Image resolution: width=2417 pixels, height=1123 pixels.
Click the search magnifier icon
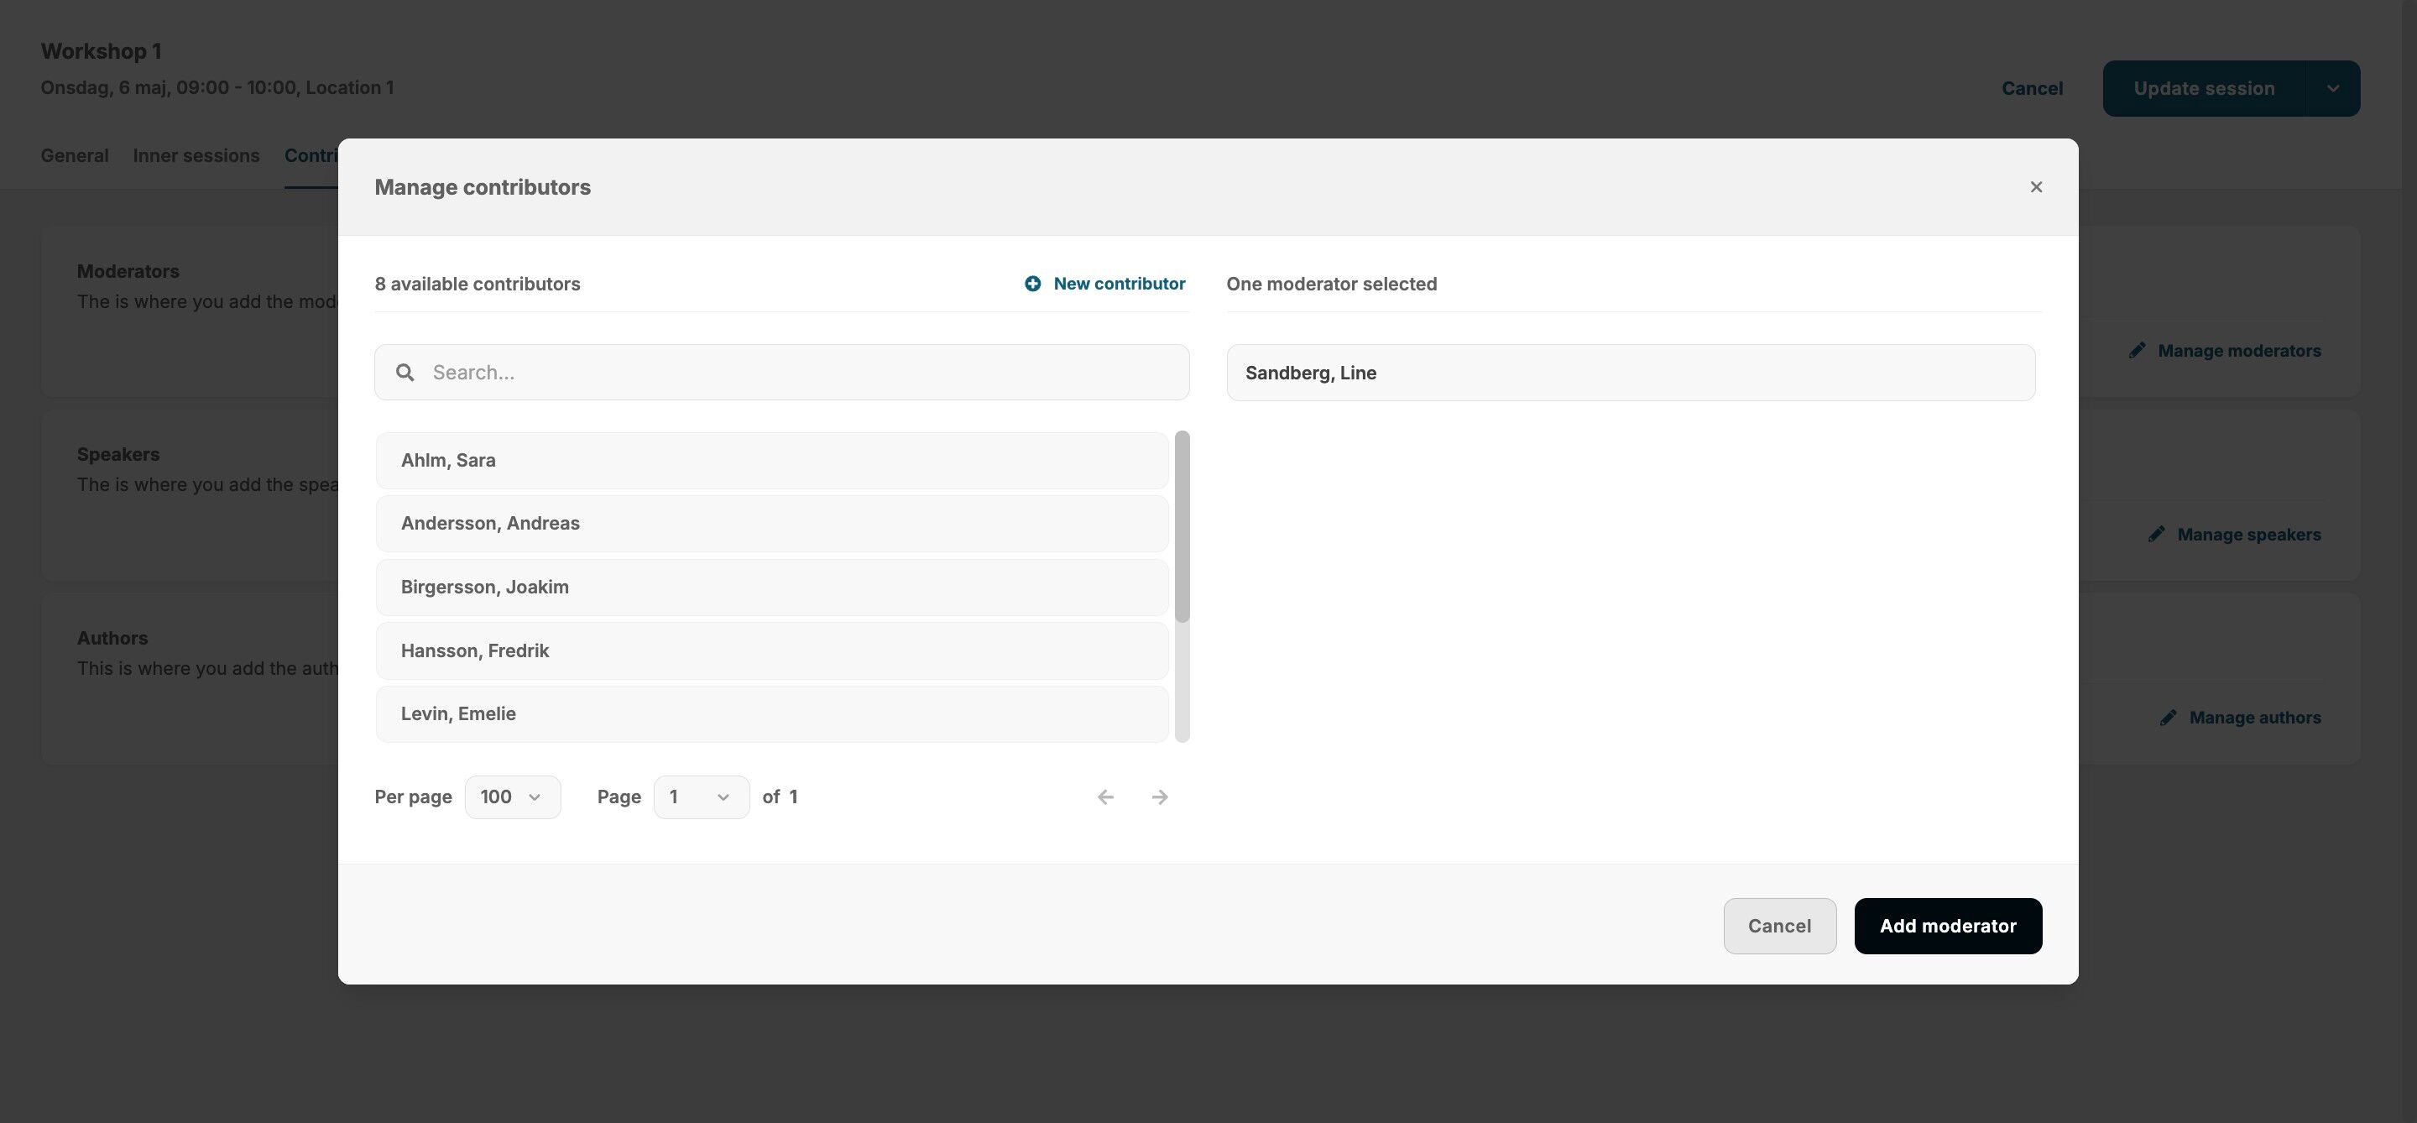coord(405,373)
